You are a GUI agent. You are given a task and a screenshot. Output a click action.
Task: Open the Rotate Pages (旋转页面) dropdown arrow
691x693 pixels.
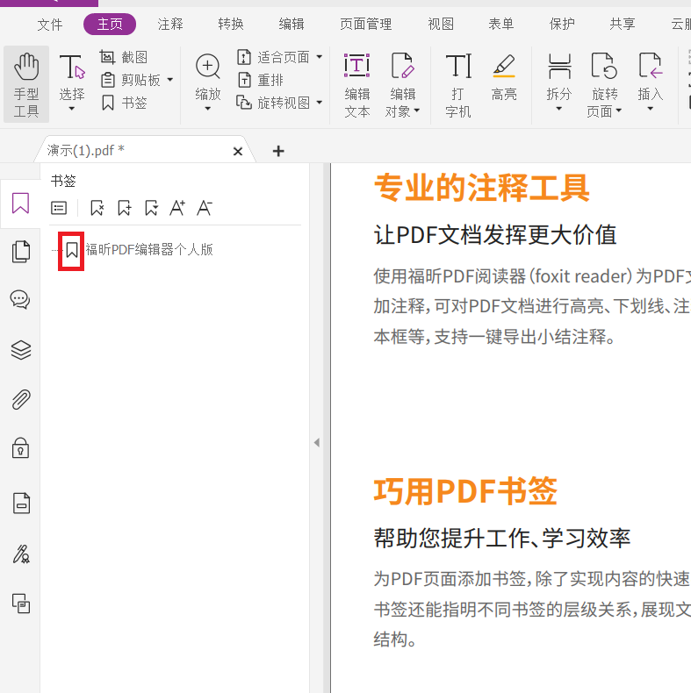click(618, 111)
